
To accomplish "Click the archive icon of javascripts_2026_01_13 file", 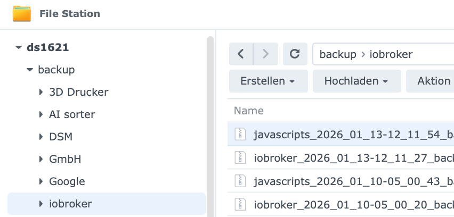I will 241,134.
